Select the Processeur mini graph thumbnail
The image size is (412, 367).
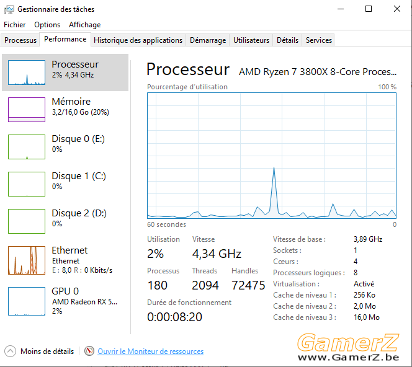click(x=27, y=73)
